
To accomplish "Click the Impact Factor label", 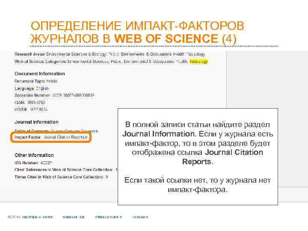I will click(x=28, y=137).
